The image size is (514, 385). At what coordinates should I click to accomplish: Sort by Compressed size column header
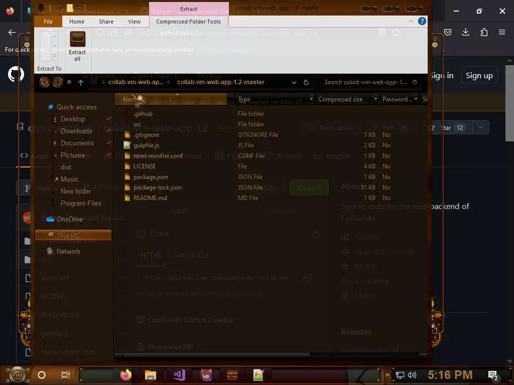[x=341, y=99]
